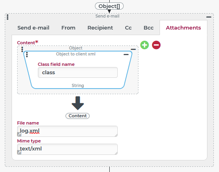Collapse the Send e-mail block
This screenshot has height=172, width=219.
209,17
